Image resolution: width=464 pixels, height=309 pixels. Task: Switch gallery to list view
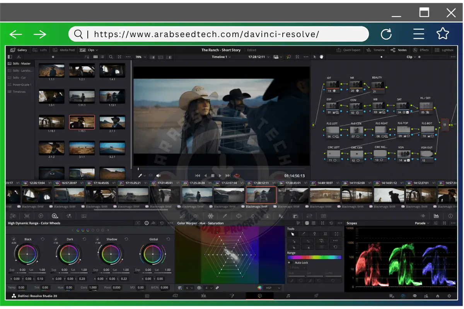tap(102, 57)
